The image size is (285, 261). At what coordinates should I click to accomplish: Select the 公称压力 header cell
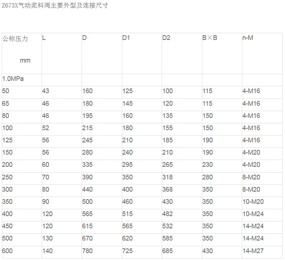point(15,38)
